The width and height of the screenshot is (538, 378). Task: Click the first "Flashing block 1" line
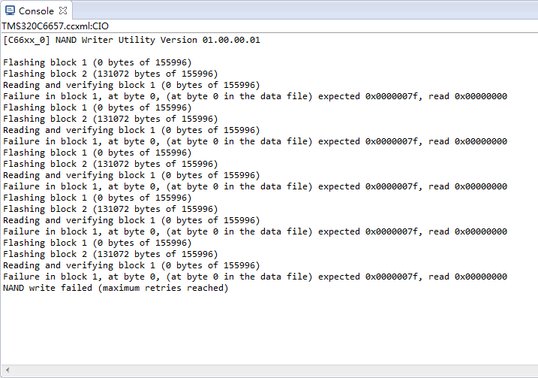click(x=97, y=62)
